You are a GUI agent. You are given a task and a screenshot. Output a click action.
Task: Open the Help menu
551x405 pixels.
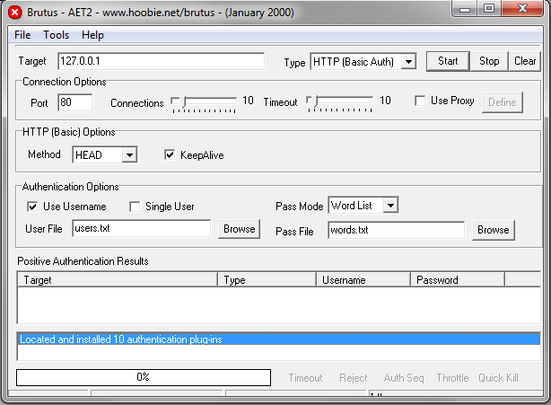92,35
